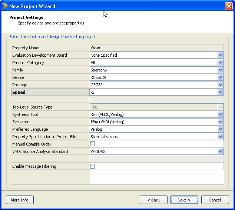
Task: Open the VHDL Source Analysis Standard dropdown
Action: [220, 151]
